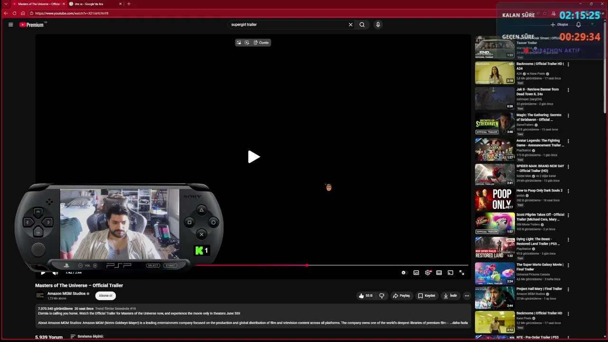Open the Amazon MGM Studios channel name
The width and height of the screenshot is (608, 342).
[x=66, y=294]
